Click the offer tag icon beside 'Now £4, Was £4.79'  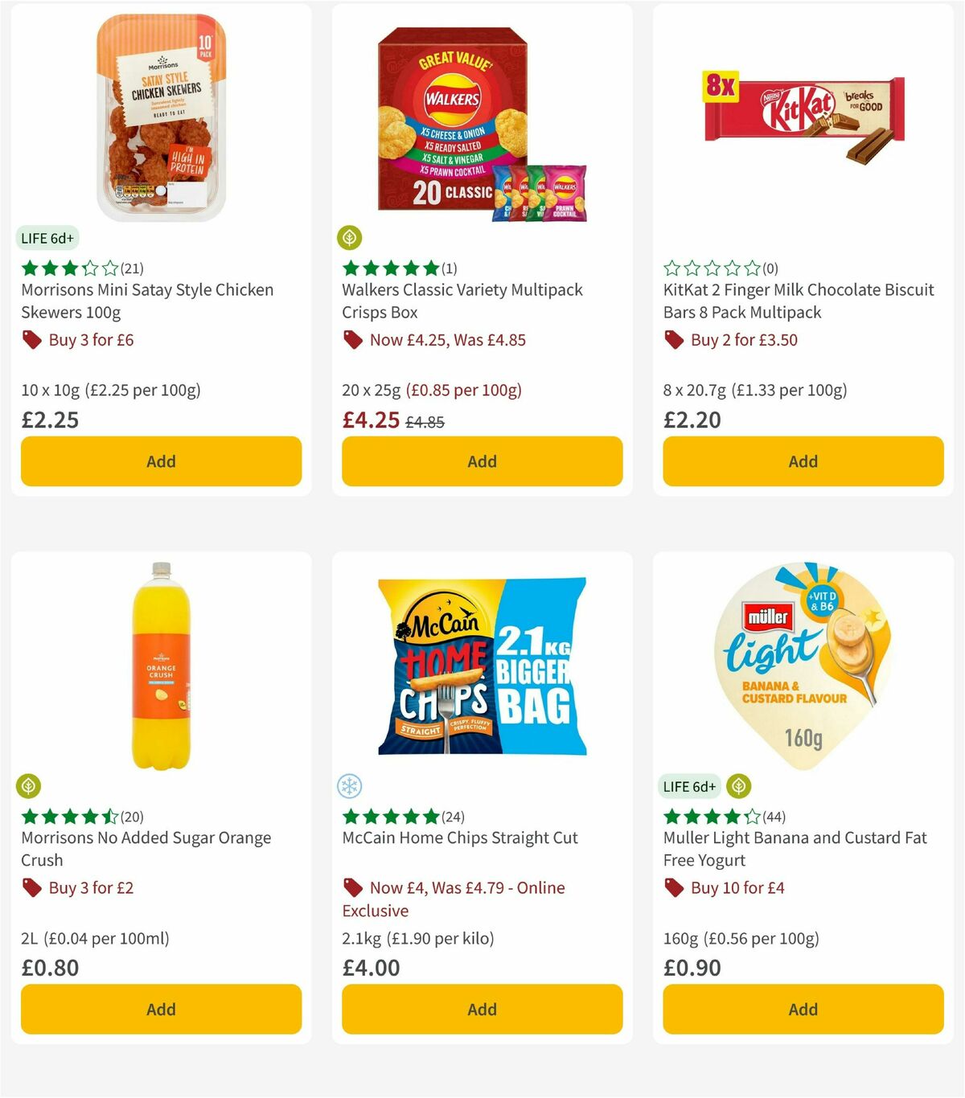(x=354, y=888)
